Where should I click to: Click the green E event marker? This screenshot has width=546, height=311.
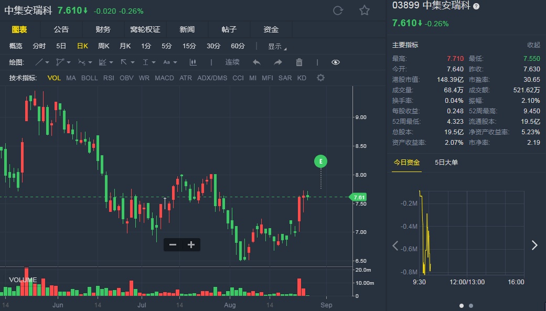(x=320, y=161)
